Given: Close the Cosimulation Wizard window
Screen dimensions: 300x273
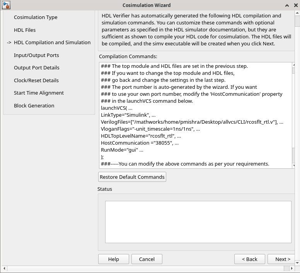Looking at the screenshot, I should coord(295,5).
